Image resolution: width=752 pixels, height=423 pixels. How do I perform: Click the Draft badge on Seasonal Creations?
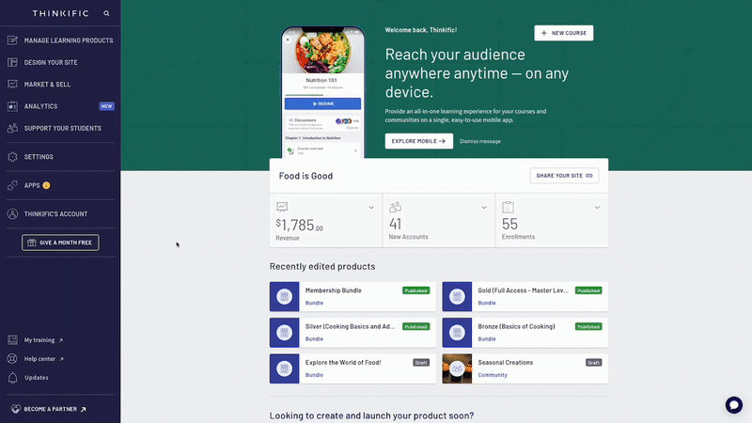[593, 363]
